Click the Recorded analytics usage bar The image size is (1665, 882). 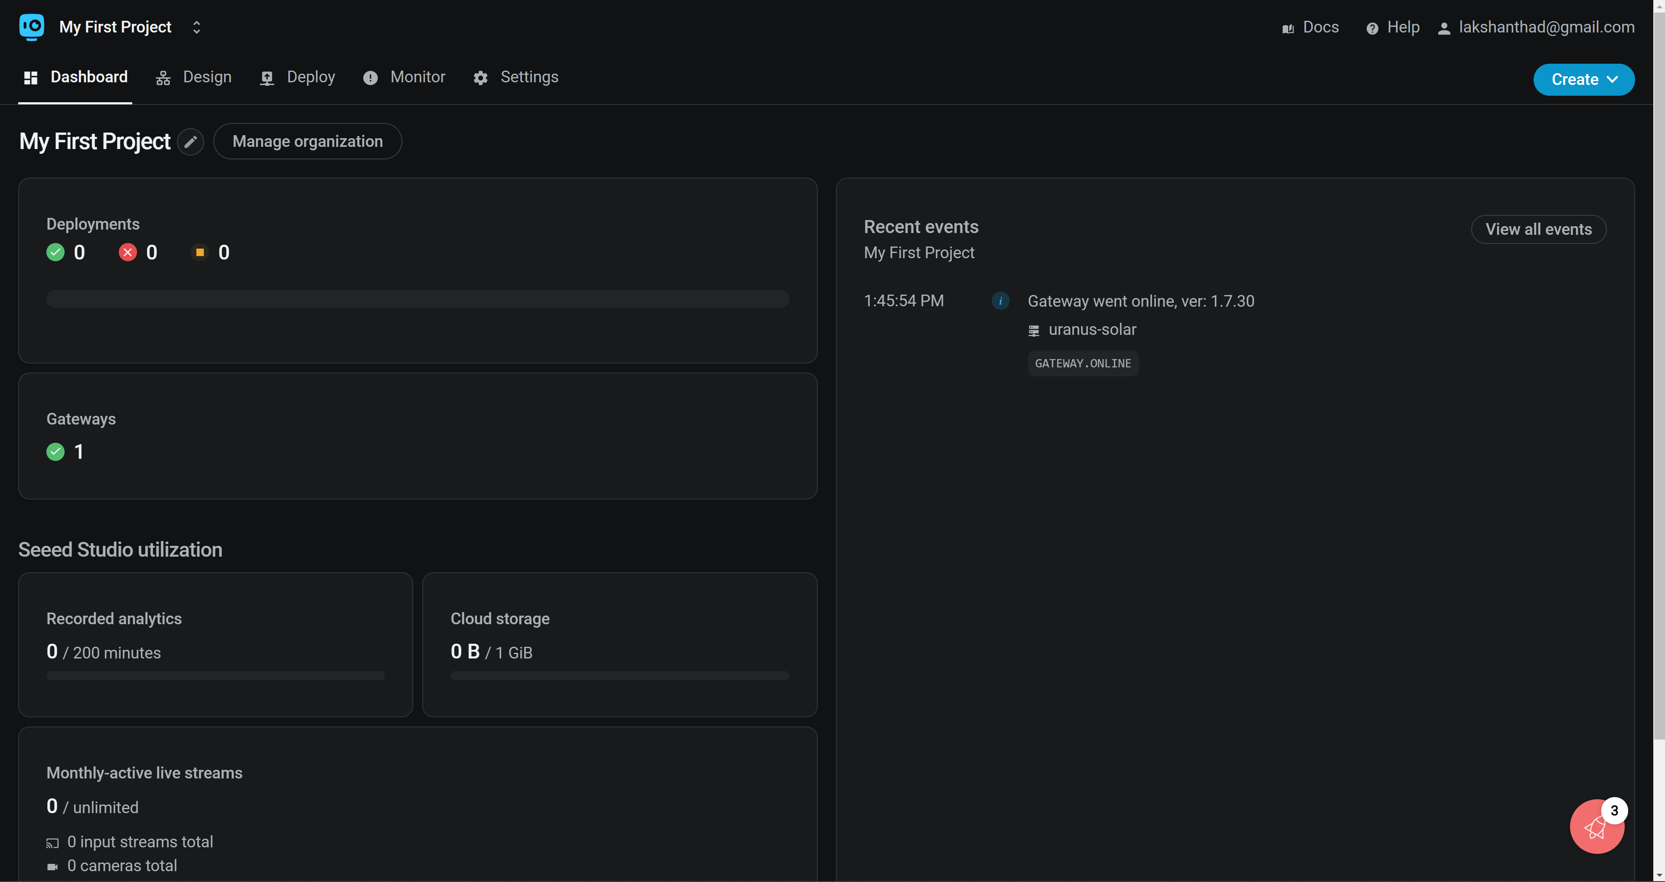pos(215,675)
